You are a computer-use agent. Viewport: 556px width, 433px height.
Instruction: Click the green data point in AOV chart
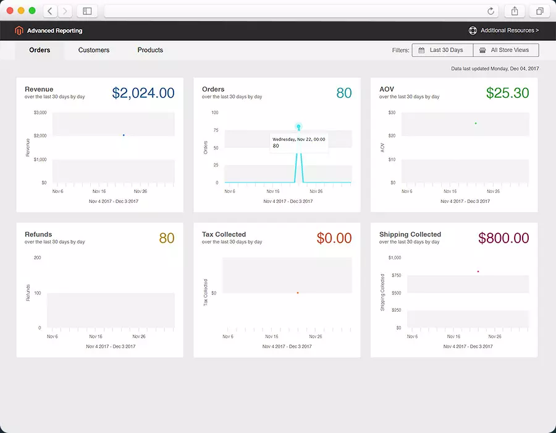click(476, 124)
